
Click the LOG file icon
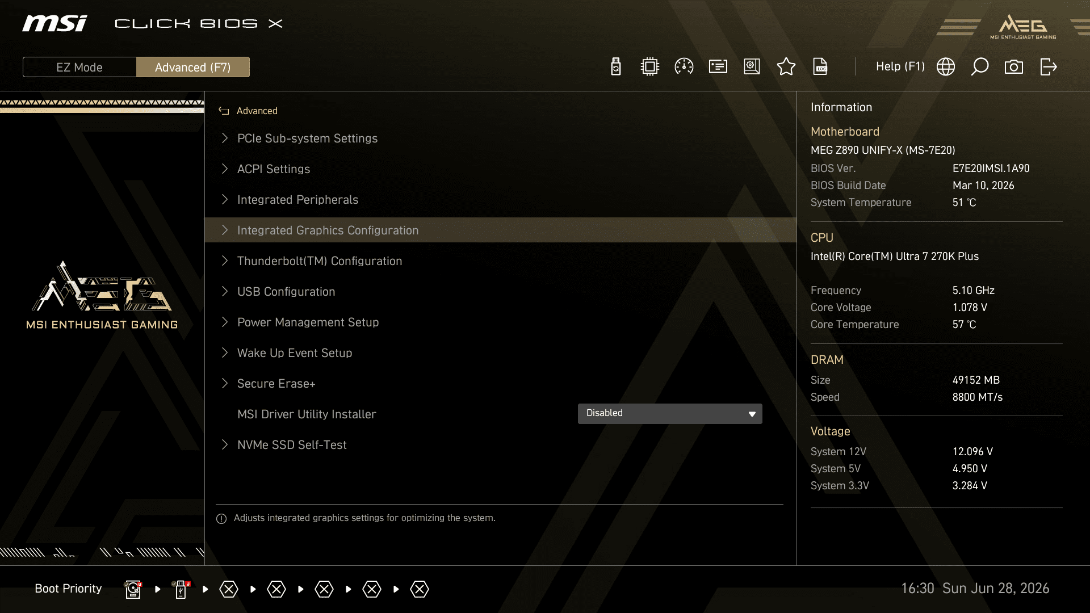[820, 67]
